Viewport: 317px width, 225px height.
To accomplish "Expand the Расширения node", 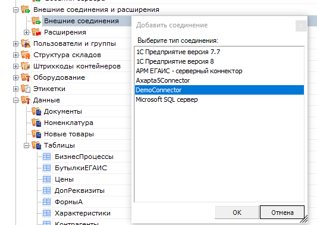I will click(x=26, y=32).
